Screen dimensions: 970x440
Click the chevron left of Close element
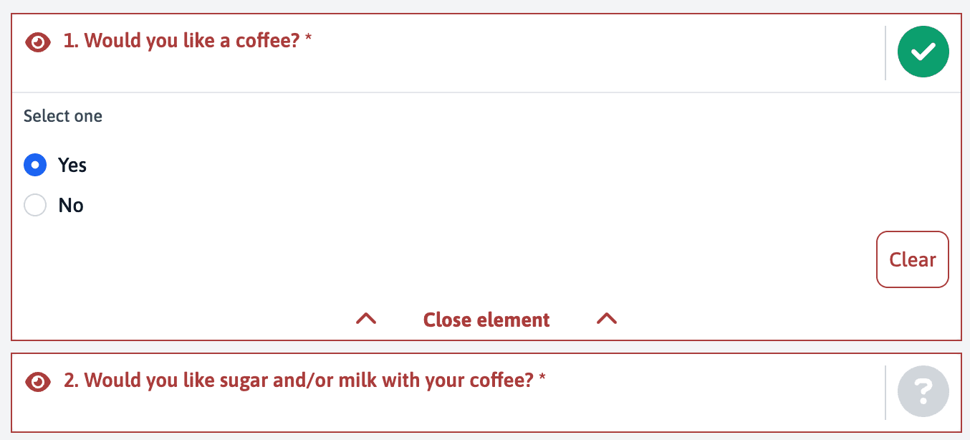coord(366,319)
